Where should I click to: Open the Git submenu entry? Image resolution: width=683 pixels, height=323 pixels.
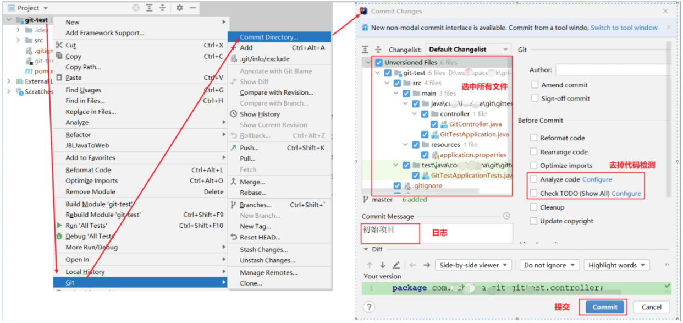[x=140, y=282]
